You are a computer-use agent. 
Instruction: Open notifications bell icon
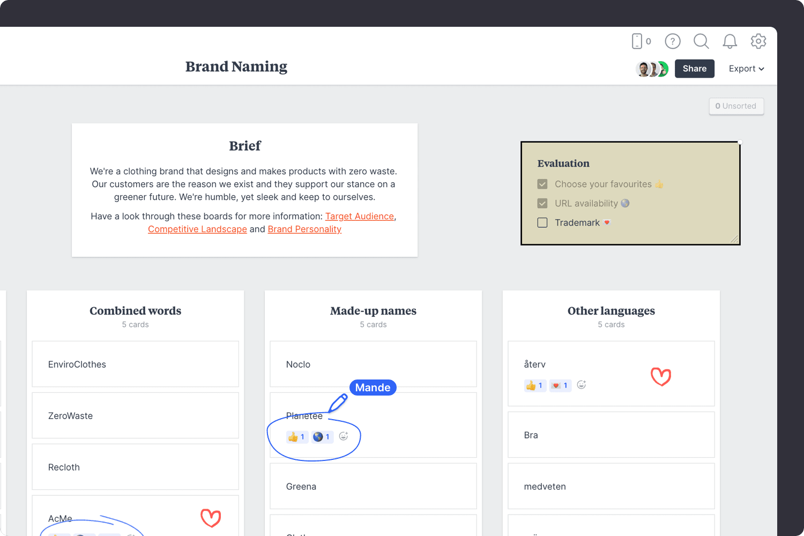(729, 41)
